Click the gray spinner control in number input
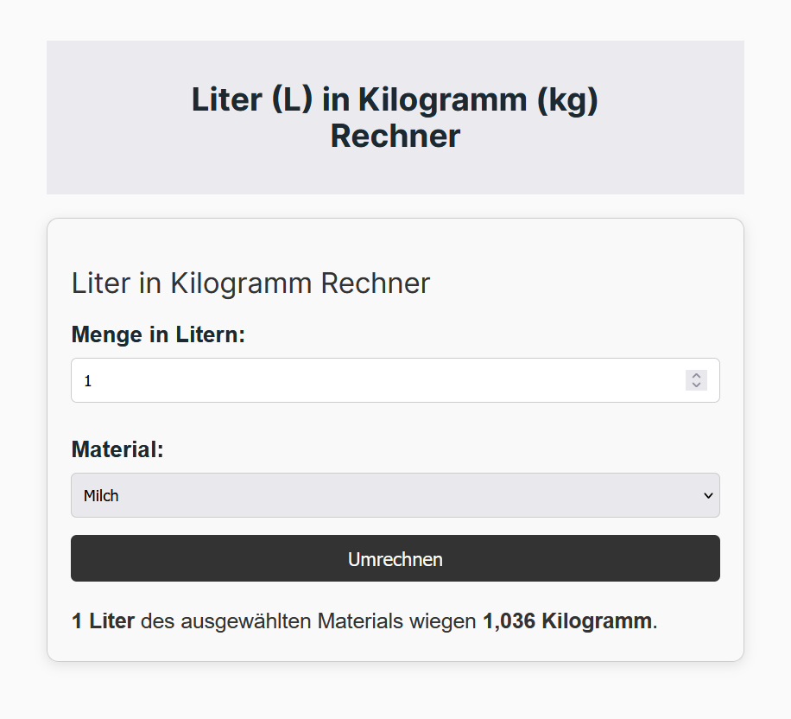The image size is (791, 719). (x=696, y=380)
